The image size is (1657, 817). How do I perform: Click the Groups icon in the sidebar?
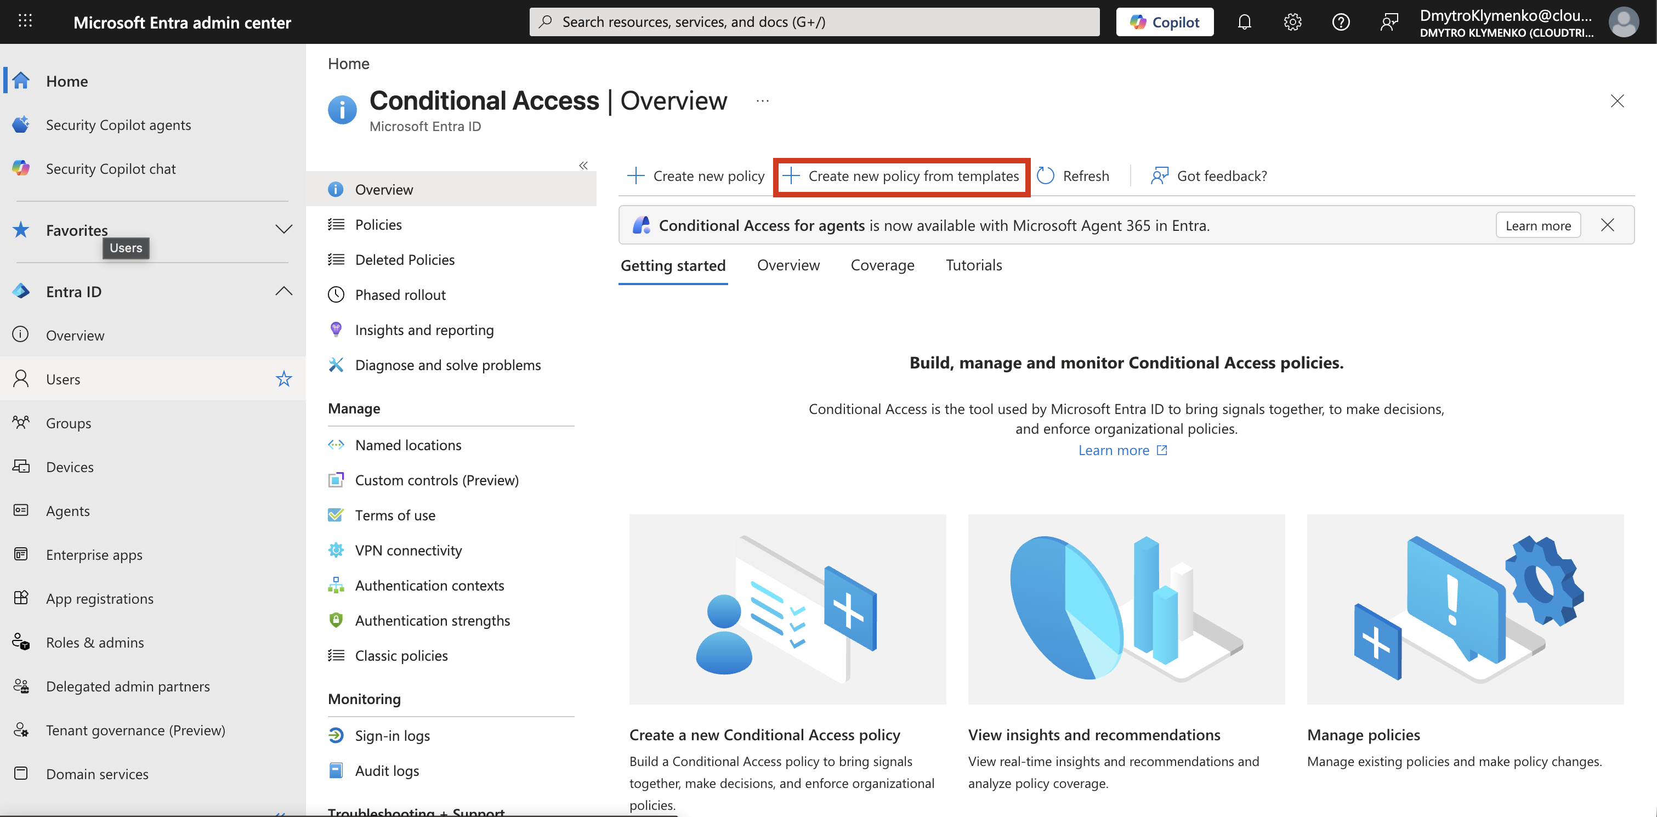[21, 423]
